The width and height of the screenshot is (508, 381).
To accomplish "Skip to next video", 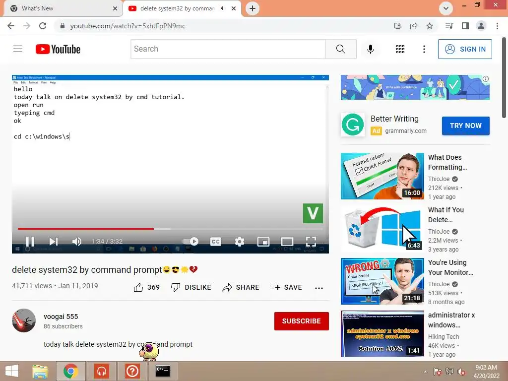I will 54,242.
